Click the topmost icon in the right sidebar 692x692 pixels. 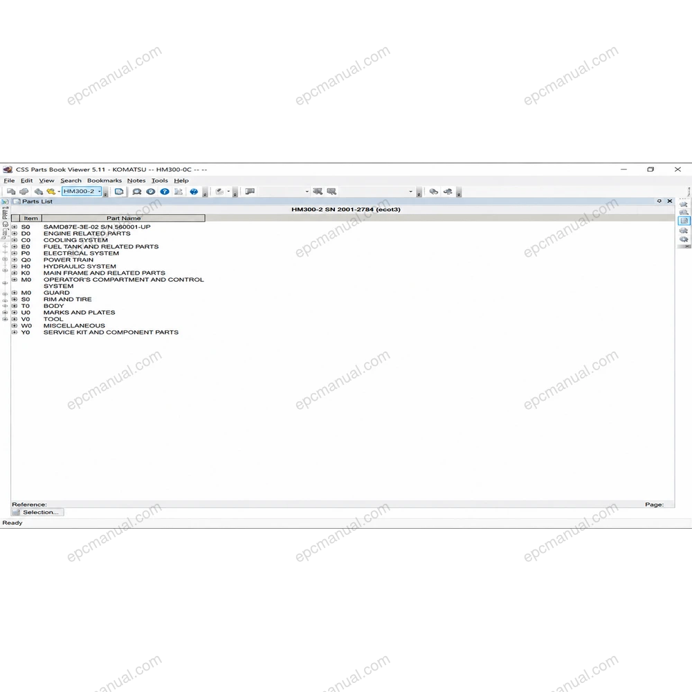[x=684, y=204]
